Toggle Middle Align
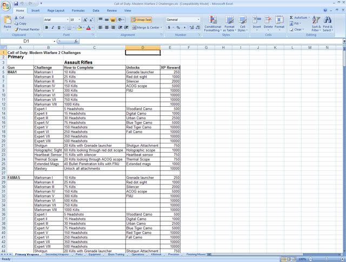Image resolution: width=346 pixels, height=262 pixels. [x=107, y=20]
